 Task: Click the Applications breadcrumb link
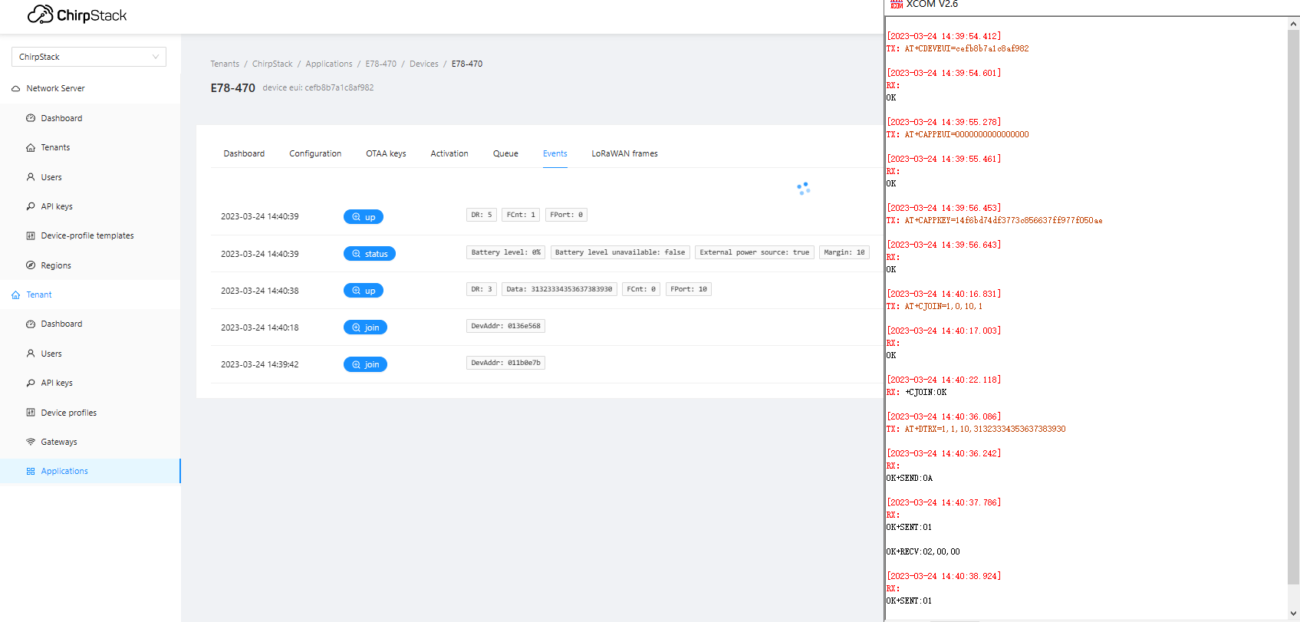(328, 64)
